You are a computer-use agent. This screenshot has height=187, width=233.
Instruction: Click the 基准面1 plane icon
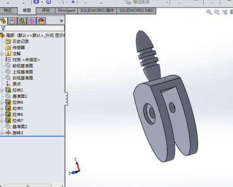click(8, 96)
